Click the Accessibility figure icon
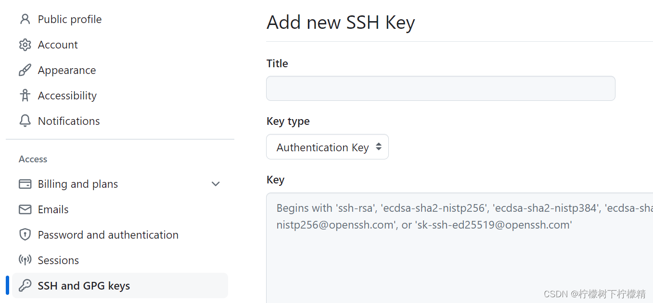This screenshot has width=653, height=303. (25, 96)
